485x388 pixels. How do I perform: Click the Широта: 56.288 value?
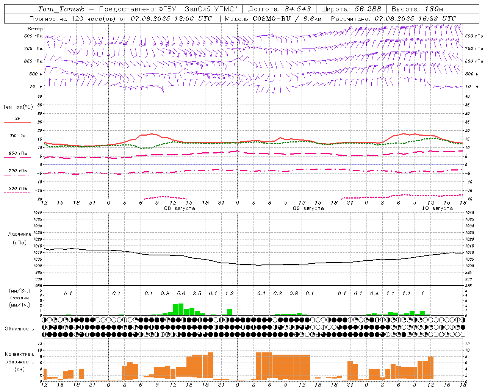click(x=351, y=9)
